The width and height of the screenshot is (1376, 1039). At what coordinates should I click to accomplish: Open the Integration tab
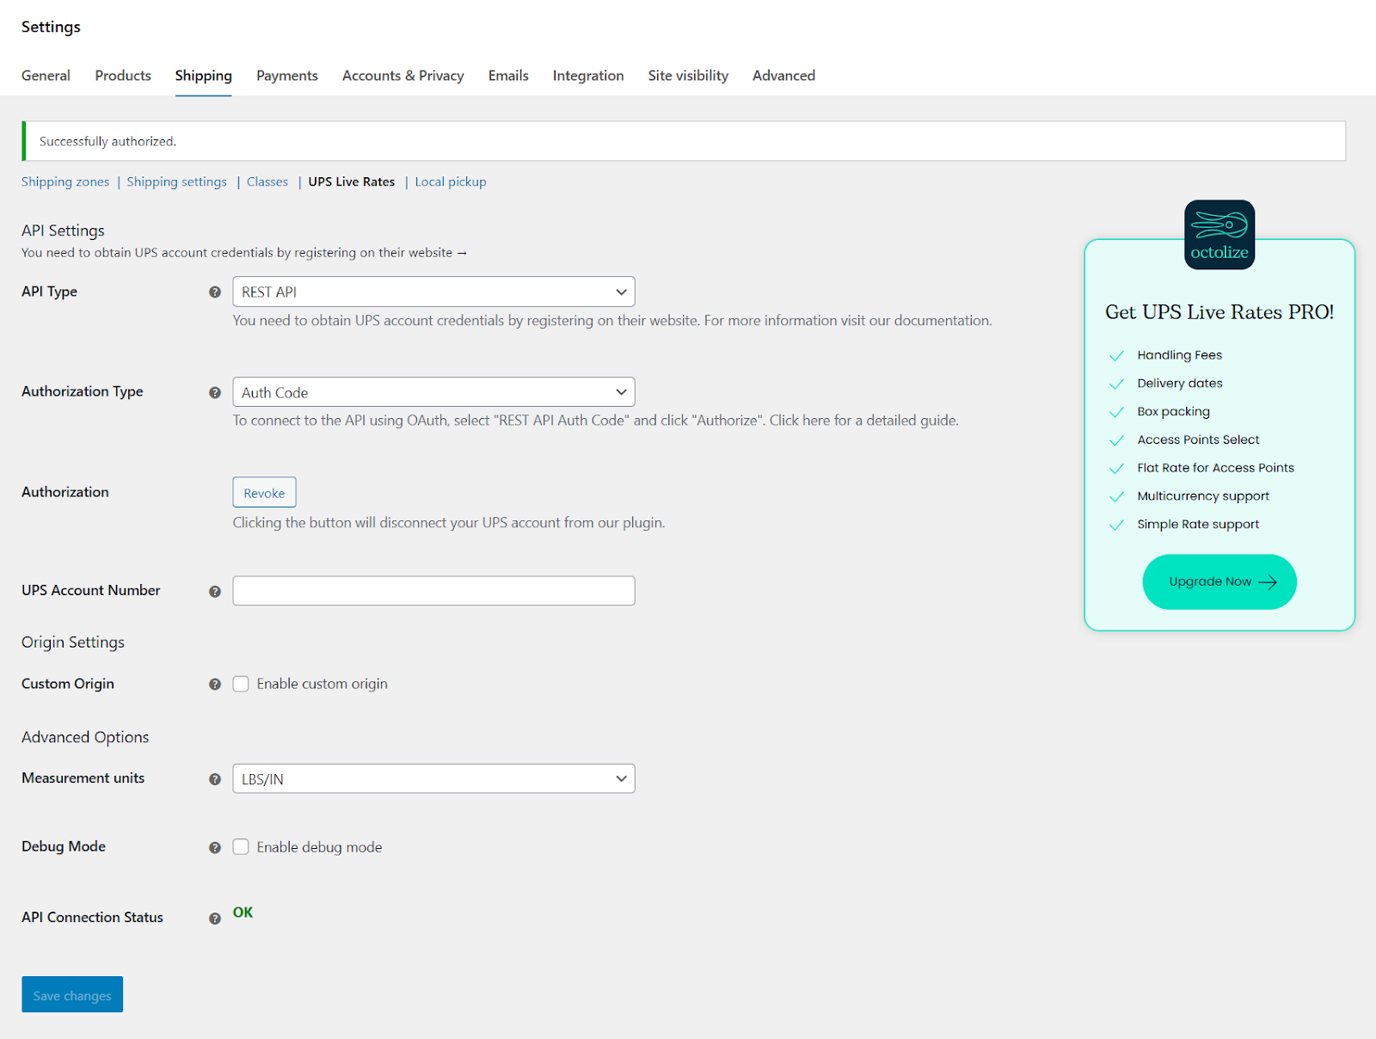point(588,76)
